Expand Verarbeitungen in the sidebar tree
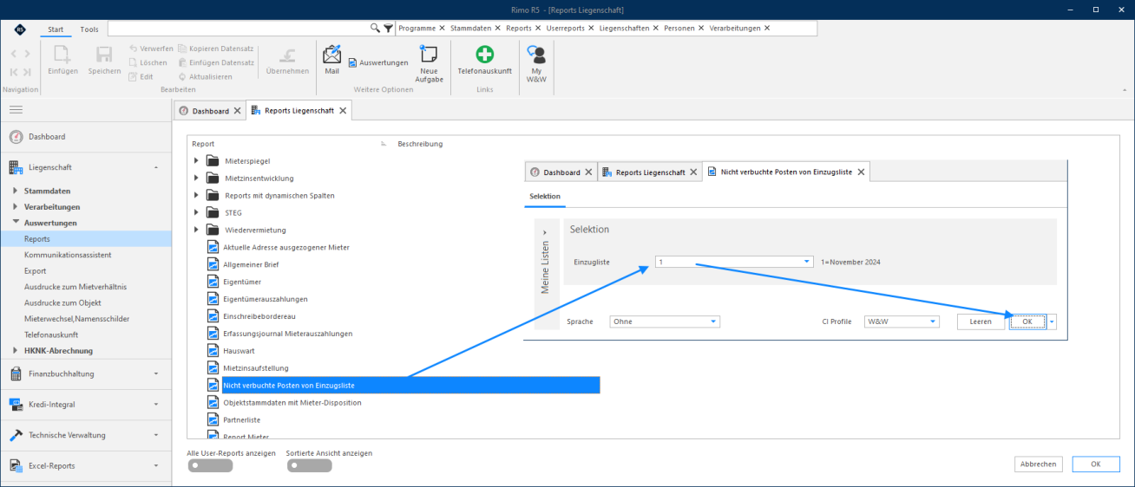Image resolution: width=1135 pixels, height=487 pixels. 16,207
